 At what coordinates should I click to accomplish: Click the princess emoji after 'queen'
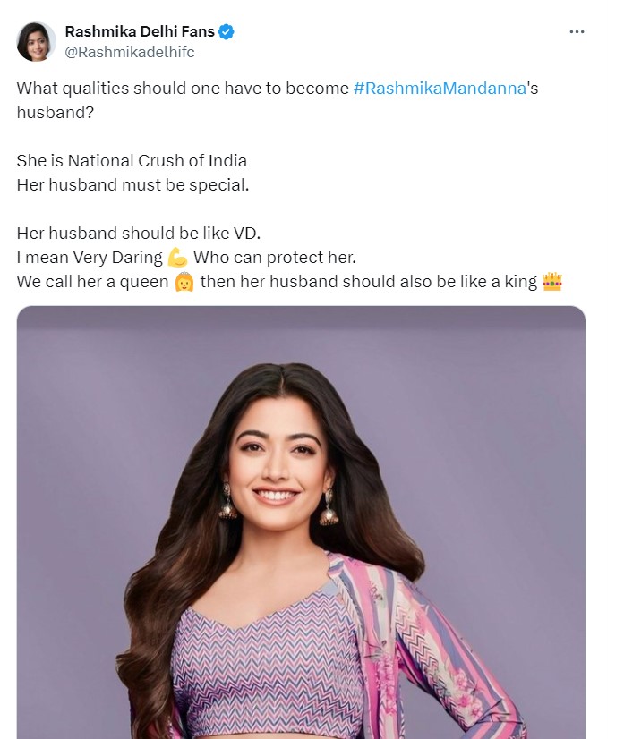point(185,283)
